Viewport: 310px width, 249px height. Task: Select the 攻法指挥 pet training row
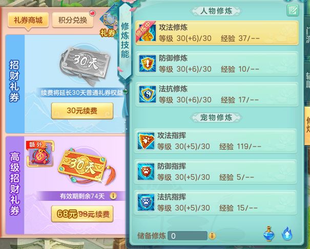tap(216, 141)
